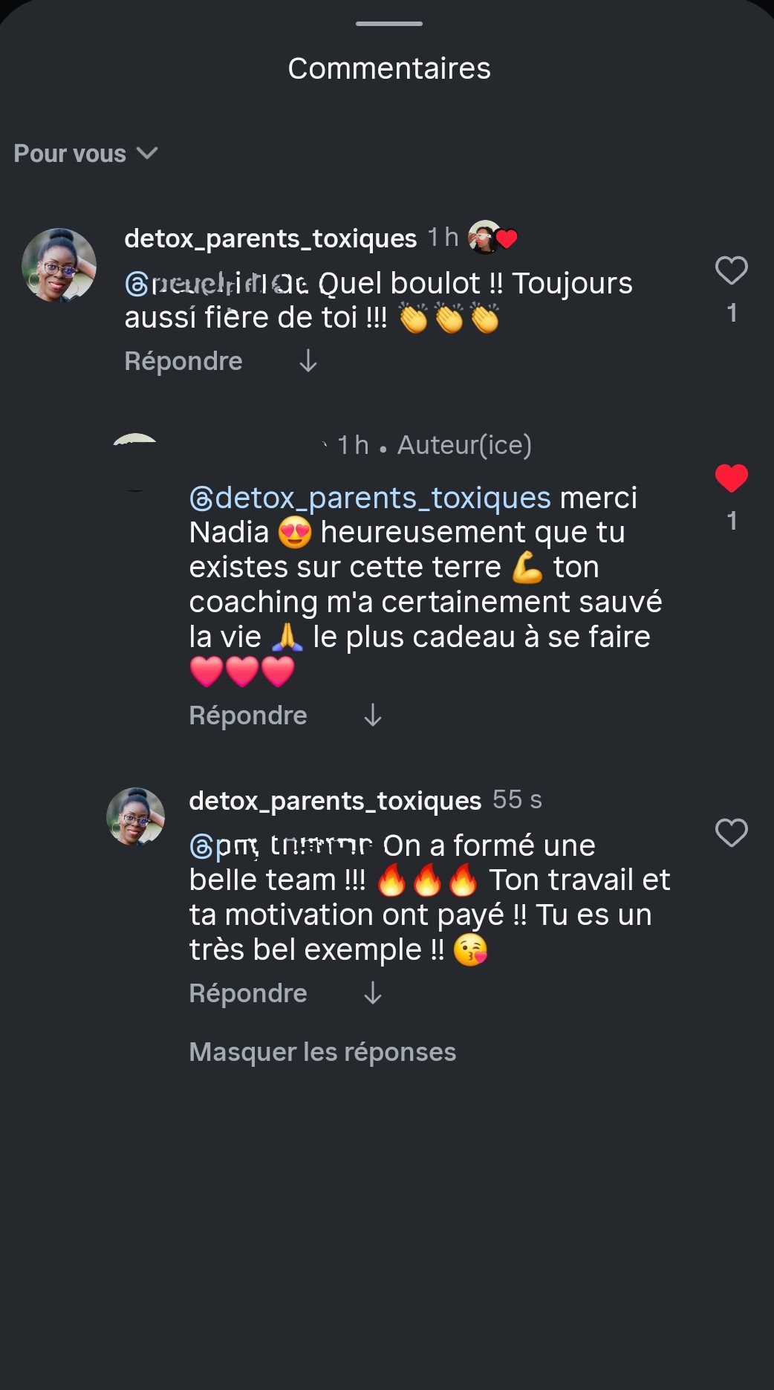Screen dimensions: 774x1390
Task: Grab the drag handle above Commentaires
Action: coord(388,24)
